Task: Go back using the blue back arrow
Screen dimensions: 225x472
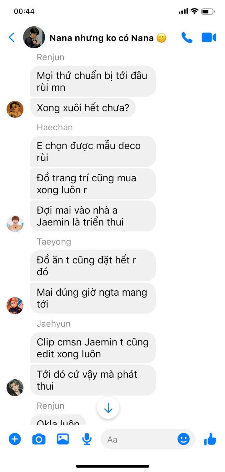Action: (x=12, y=38)
